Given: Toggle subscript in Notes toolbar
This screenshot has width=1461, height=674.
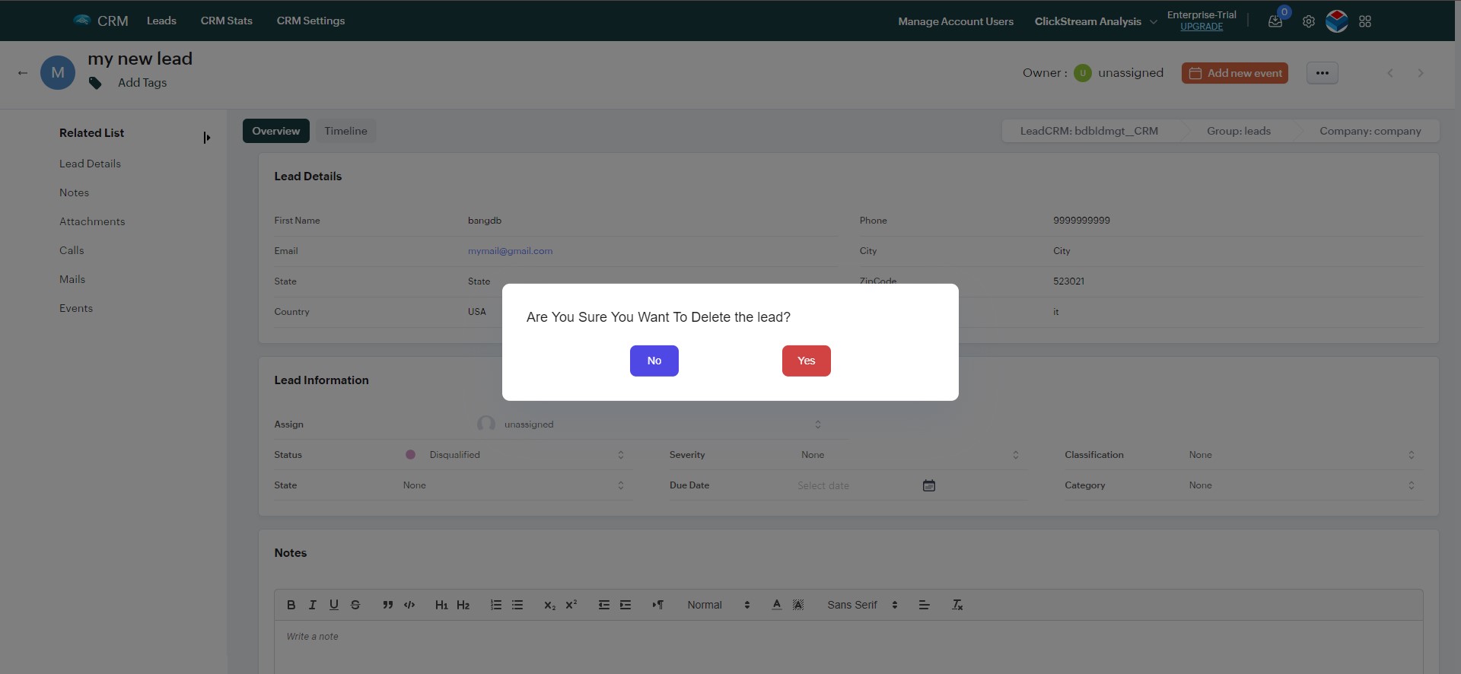Looking at the screenshot, I should click(x=549, y=605).
